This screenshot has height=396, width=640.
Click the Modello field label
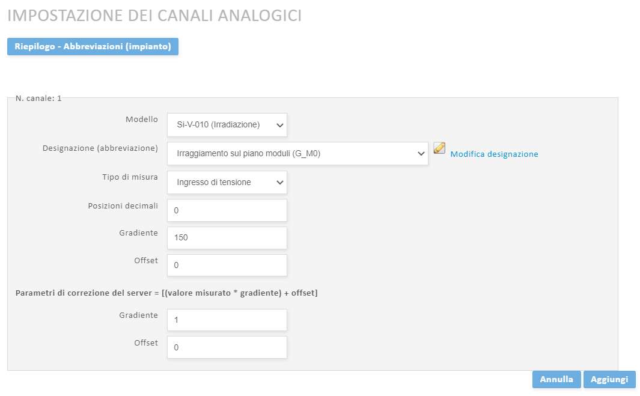pyautogui.click(x=142, y=120)
